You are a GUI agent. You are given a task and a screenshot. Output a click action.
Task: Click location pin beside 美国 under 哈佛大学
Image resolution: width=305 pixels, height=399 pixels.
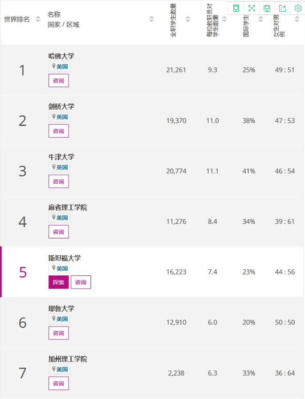53,66
